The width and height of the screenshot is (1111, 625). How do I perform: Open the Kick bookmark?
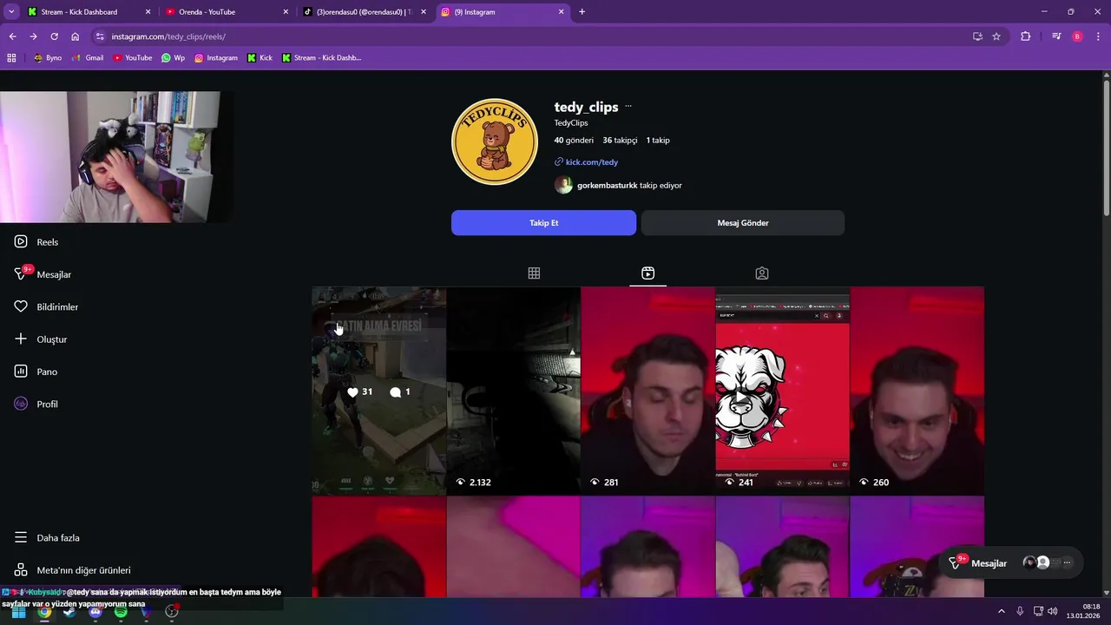click(x=260, y=58)
